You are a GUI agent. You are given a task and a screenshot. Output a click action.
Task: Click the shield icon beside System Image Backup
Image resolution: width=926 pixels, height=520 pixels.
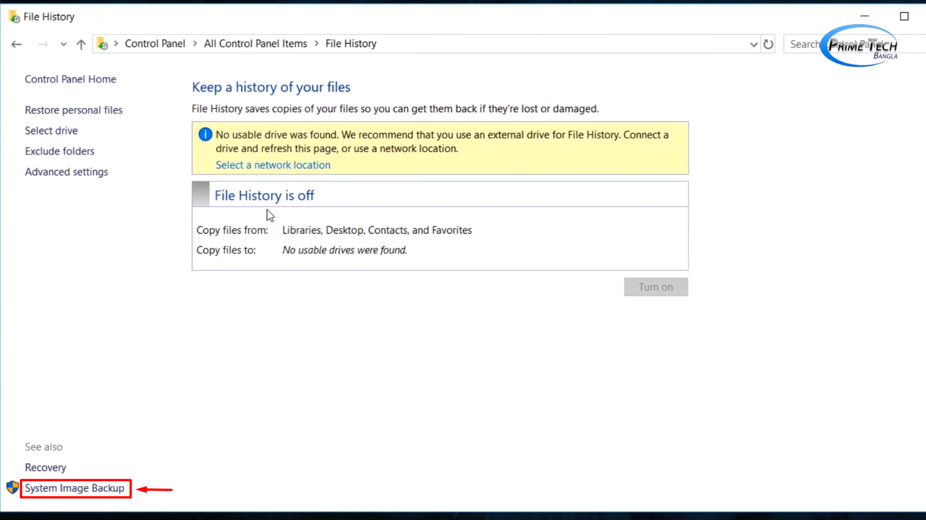click(12, 488)
